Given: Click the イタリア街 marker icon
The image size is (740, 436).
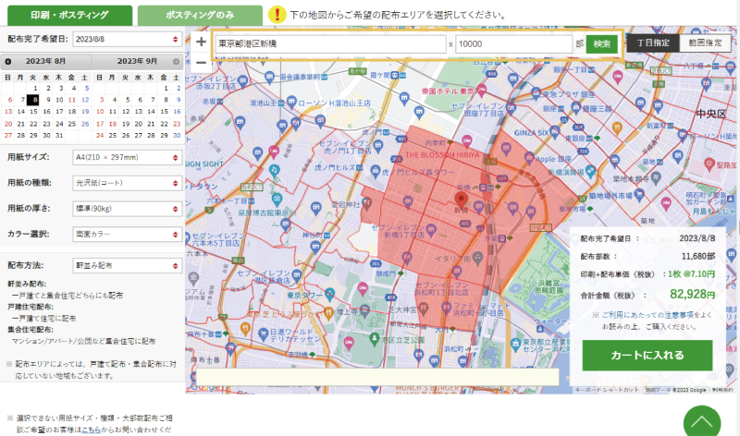Looking at the screenshot, I should point(477,258).
